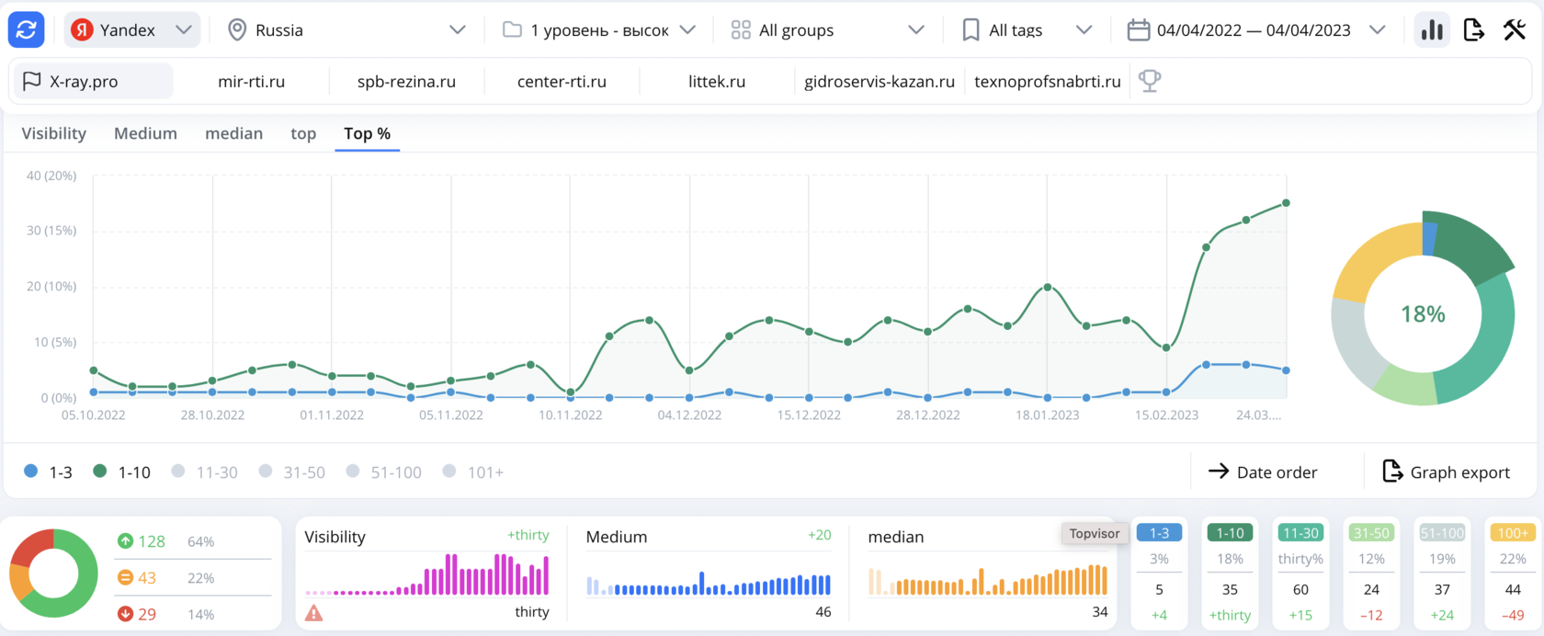Click the 40 (20%) y-axis label
1544x636 pixels.
tap(51, 176)
